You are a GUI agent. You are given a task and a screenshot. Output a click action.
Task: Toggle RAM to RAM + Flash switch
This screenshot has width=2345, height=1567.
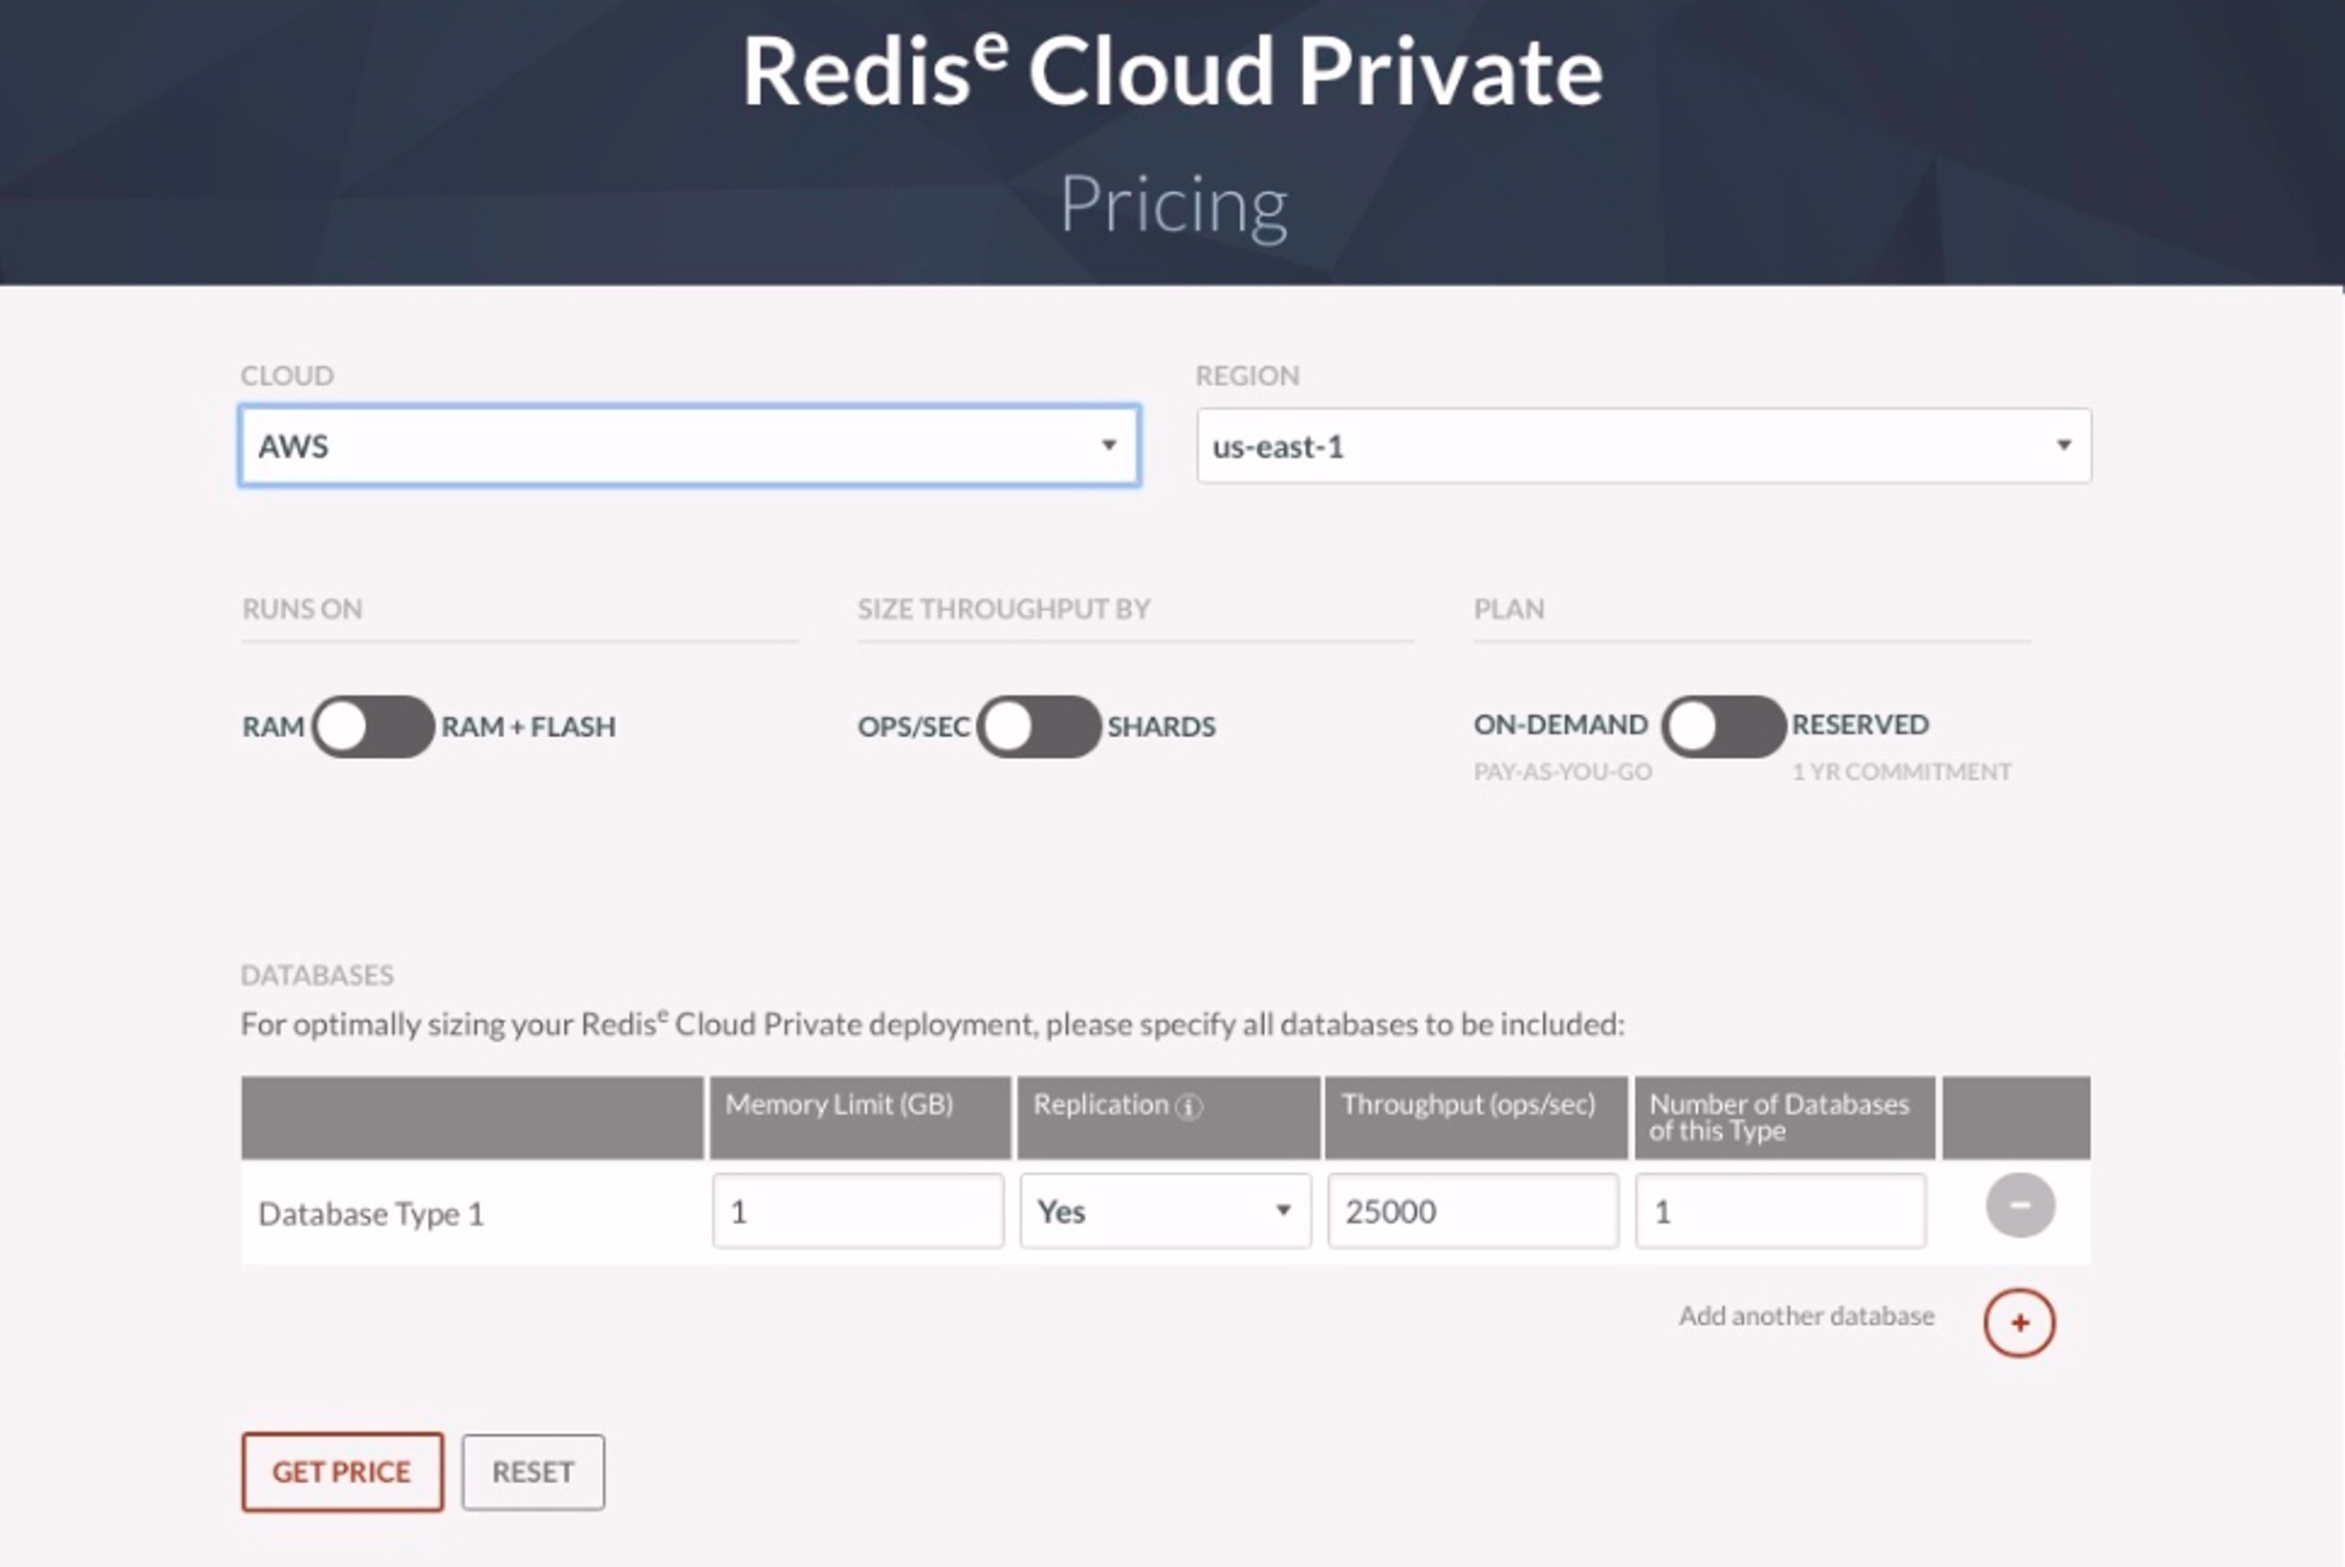coord(372,726)
